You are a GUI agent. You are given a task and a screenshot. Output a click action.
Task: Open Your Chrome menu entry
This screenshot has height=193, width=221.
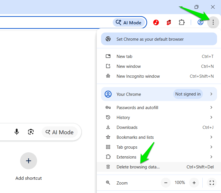(159, 94)
